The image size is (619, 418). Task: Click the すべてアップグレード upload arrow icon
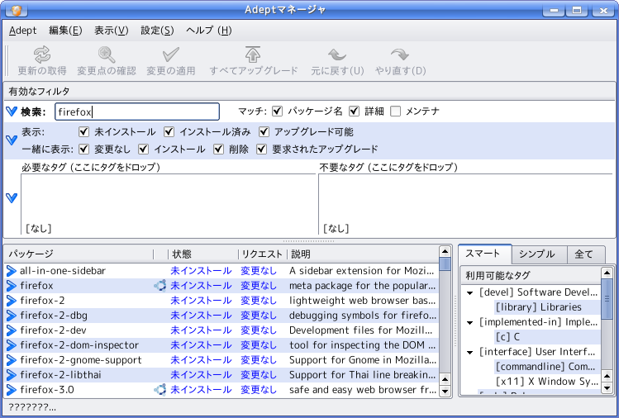tap(253, 55)
